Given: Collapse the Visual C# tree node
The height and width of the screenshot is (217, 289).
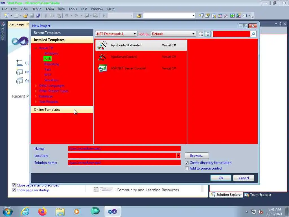Looking at the screenshot, I should 36,48.
